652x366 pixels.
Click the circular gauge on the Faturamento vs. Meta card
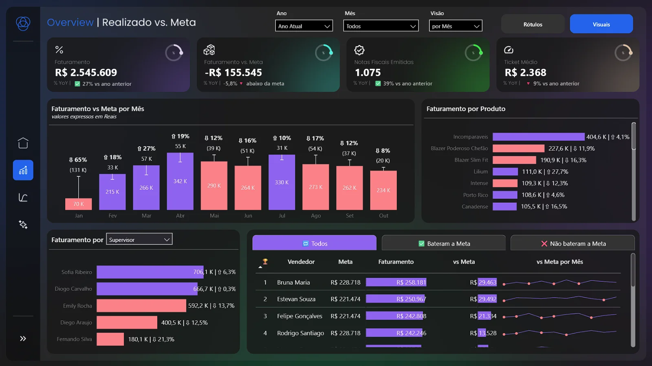point(324,53)
